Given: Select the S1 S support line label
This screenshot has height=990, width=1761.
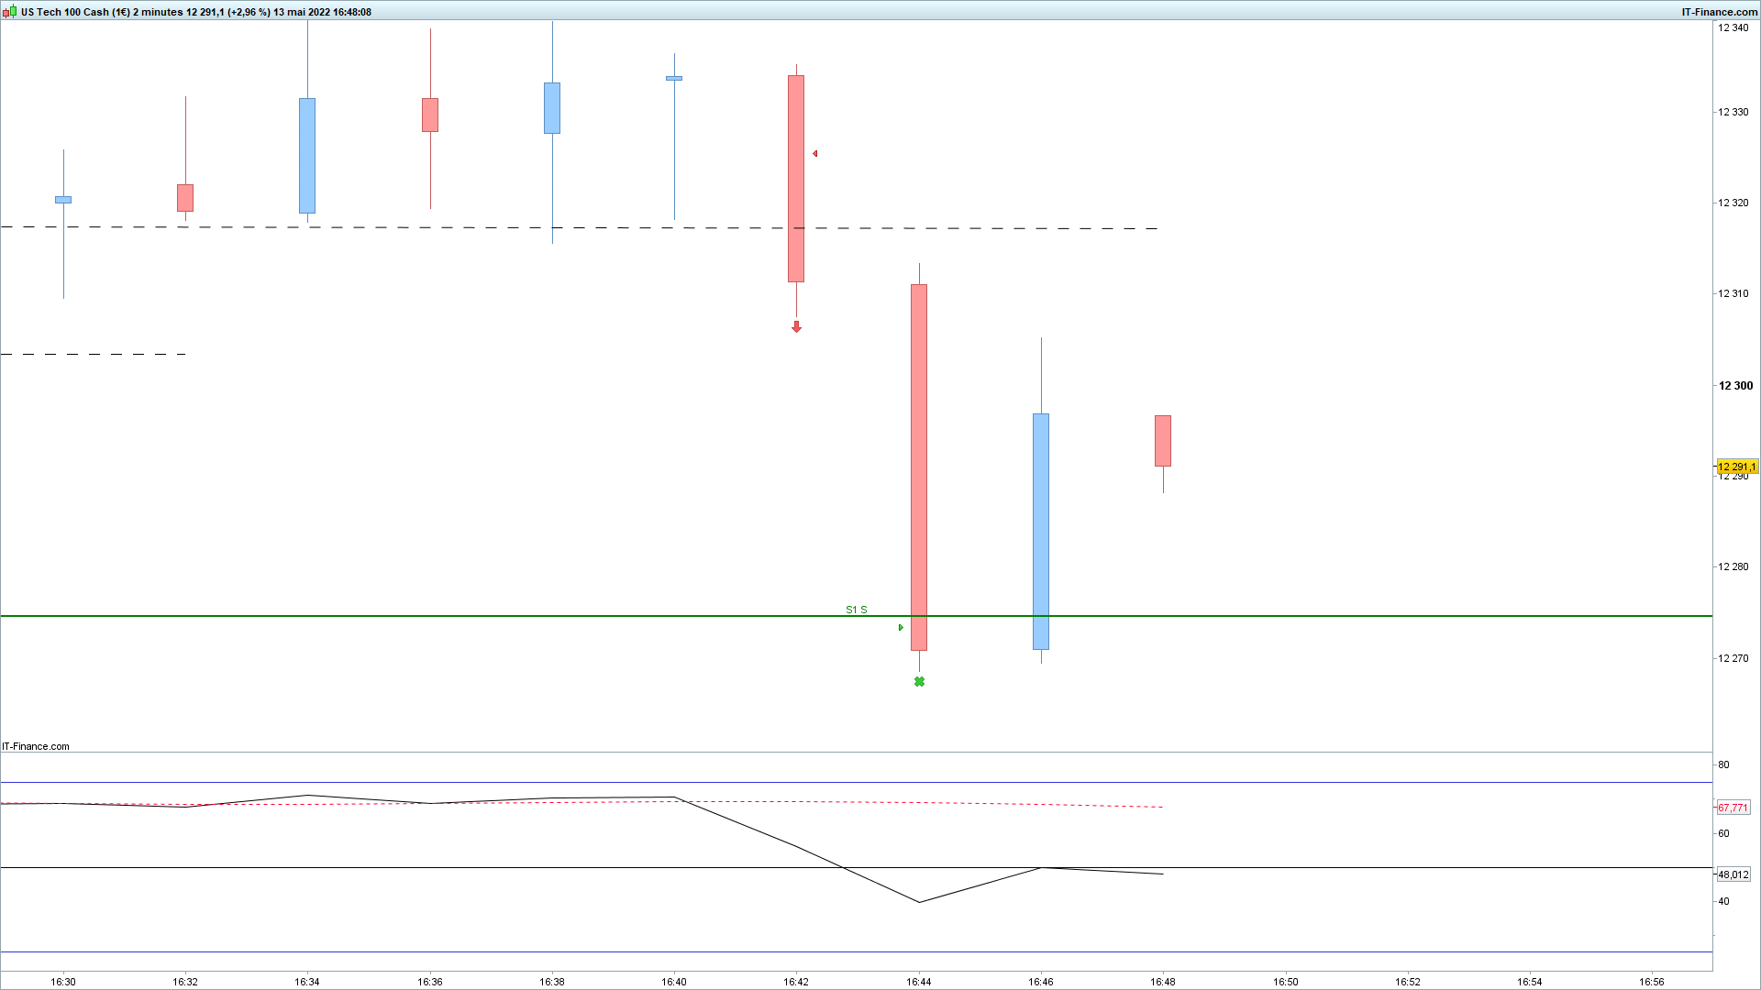Looking at the screenshot, I should pos(856,610).
